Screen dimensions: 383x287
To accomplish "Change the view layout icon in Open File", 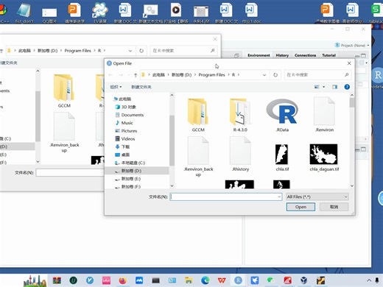I will pos(317,87).
